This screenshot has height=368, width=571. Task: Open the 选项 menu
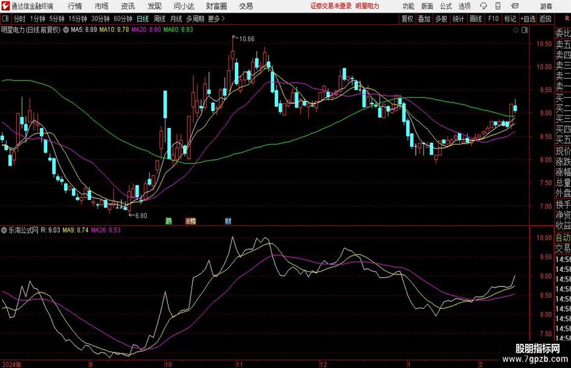coord(465,6)
